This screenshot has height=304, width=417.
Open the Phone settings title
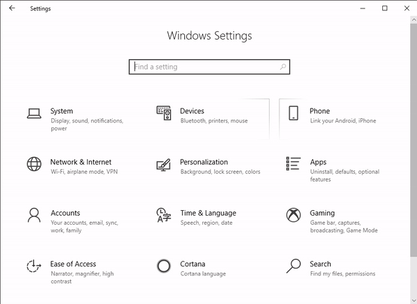pyautogui.click(x=320, y=111)
